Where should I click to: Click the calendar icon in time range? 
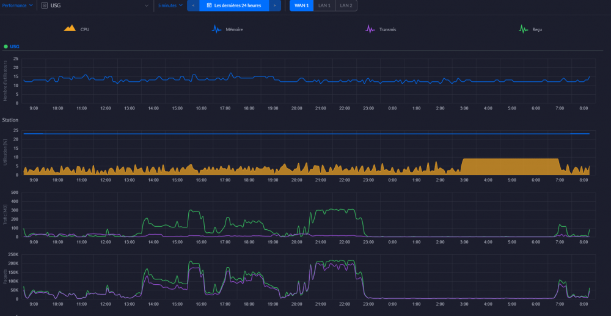[x=210, y=6]
